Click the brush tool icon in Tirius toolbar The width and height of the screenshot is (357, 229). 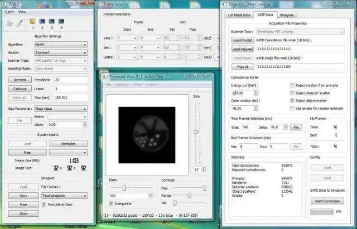20,23
